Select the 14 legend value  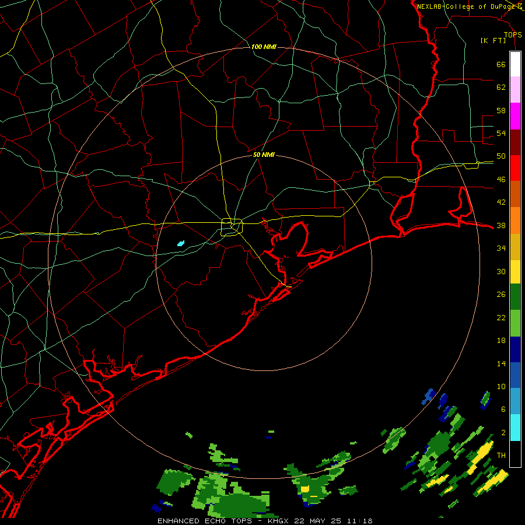coord(501,363)
